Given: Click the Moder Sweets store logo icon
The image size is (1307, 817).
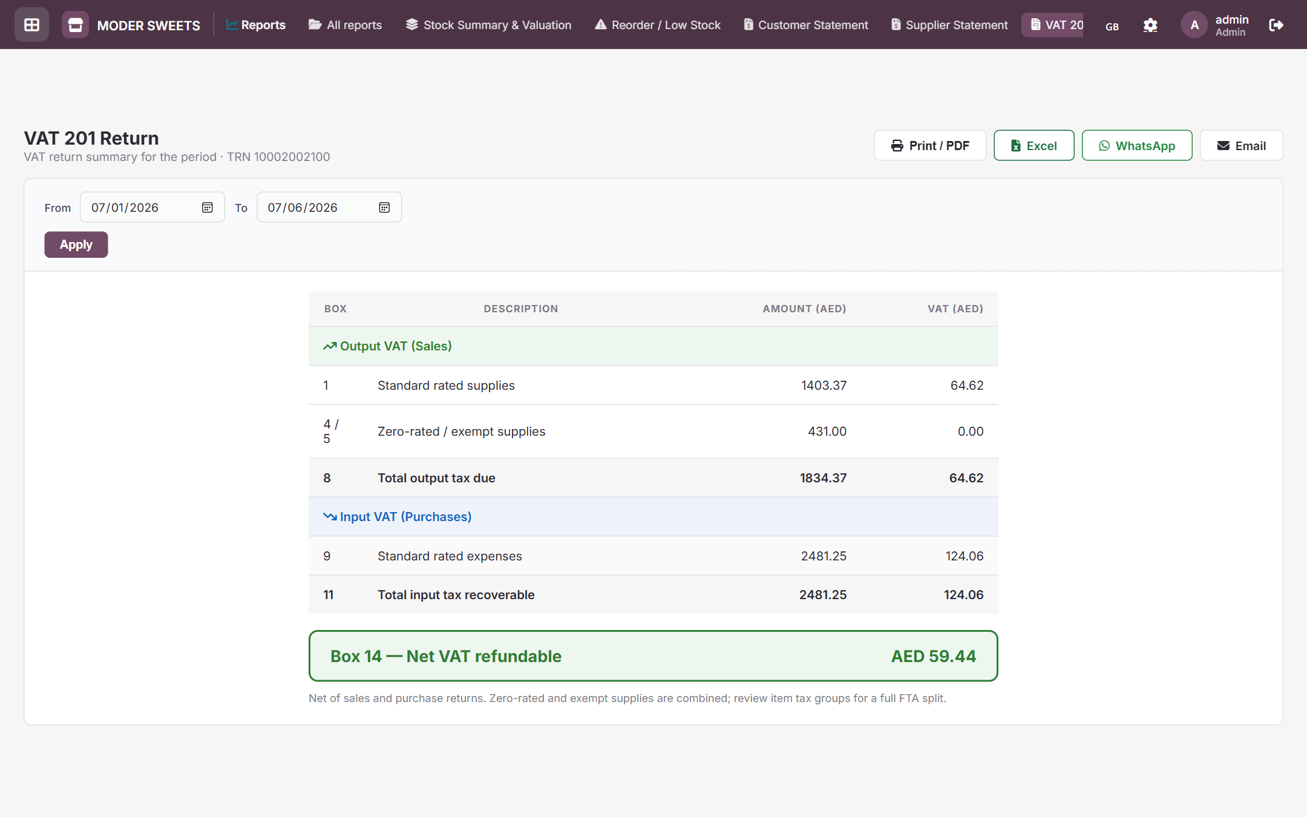Looking at the screenshot, I should pos(75,25).
